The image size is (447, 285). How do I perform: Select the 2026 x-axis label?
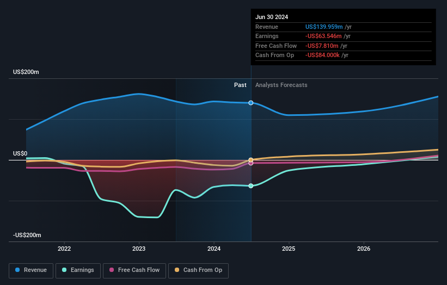click(x=364, y=249)
